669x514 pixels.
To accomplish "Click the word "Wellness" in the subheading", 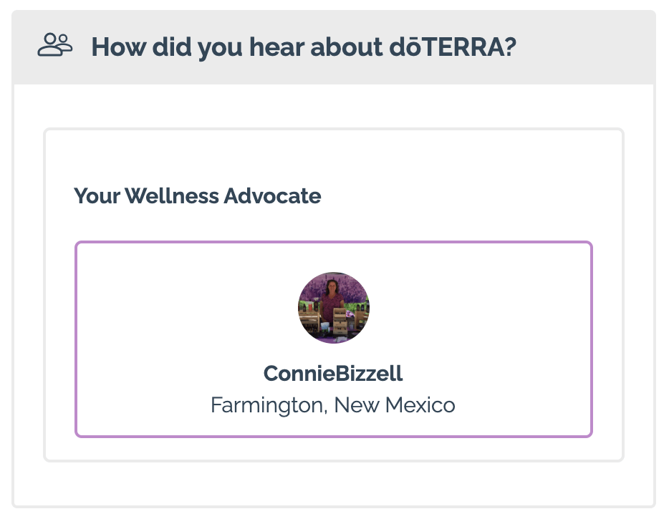I will coord(172,196).
